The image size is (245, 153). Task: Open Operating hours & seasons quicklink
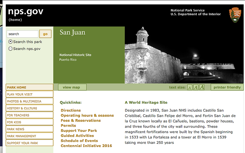pyautogui.click(x=87, y=115)
